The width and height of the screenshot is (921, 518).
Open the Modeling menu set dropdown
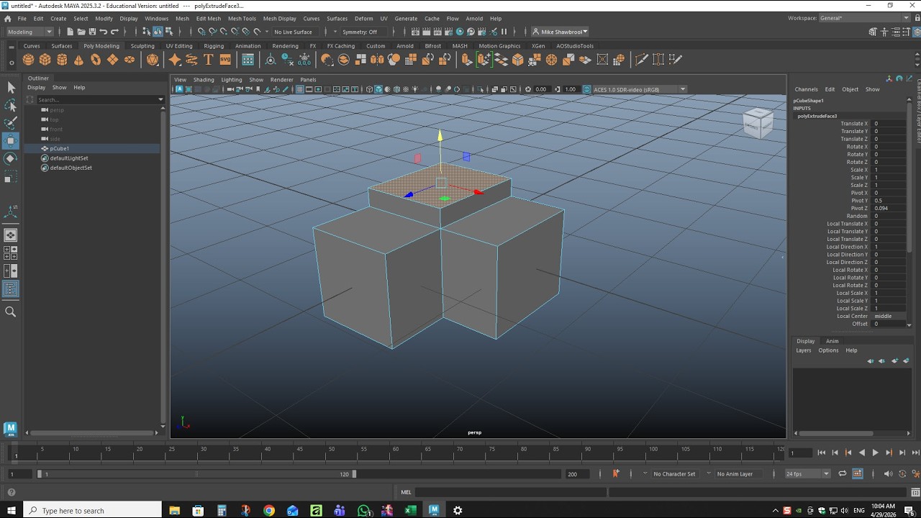tap(30, 32)
